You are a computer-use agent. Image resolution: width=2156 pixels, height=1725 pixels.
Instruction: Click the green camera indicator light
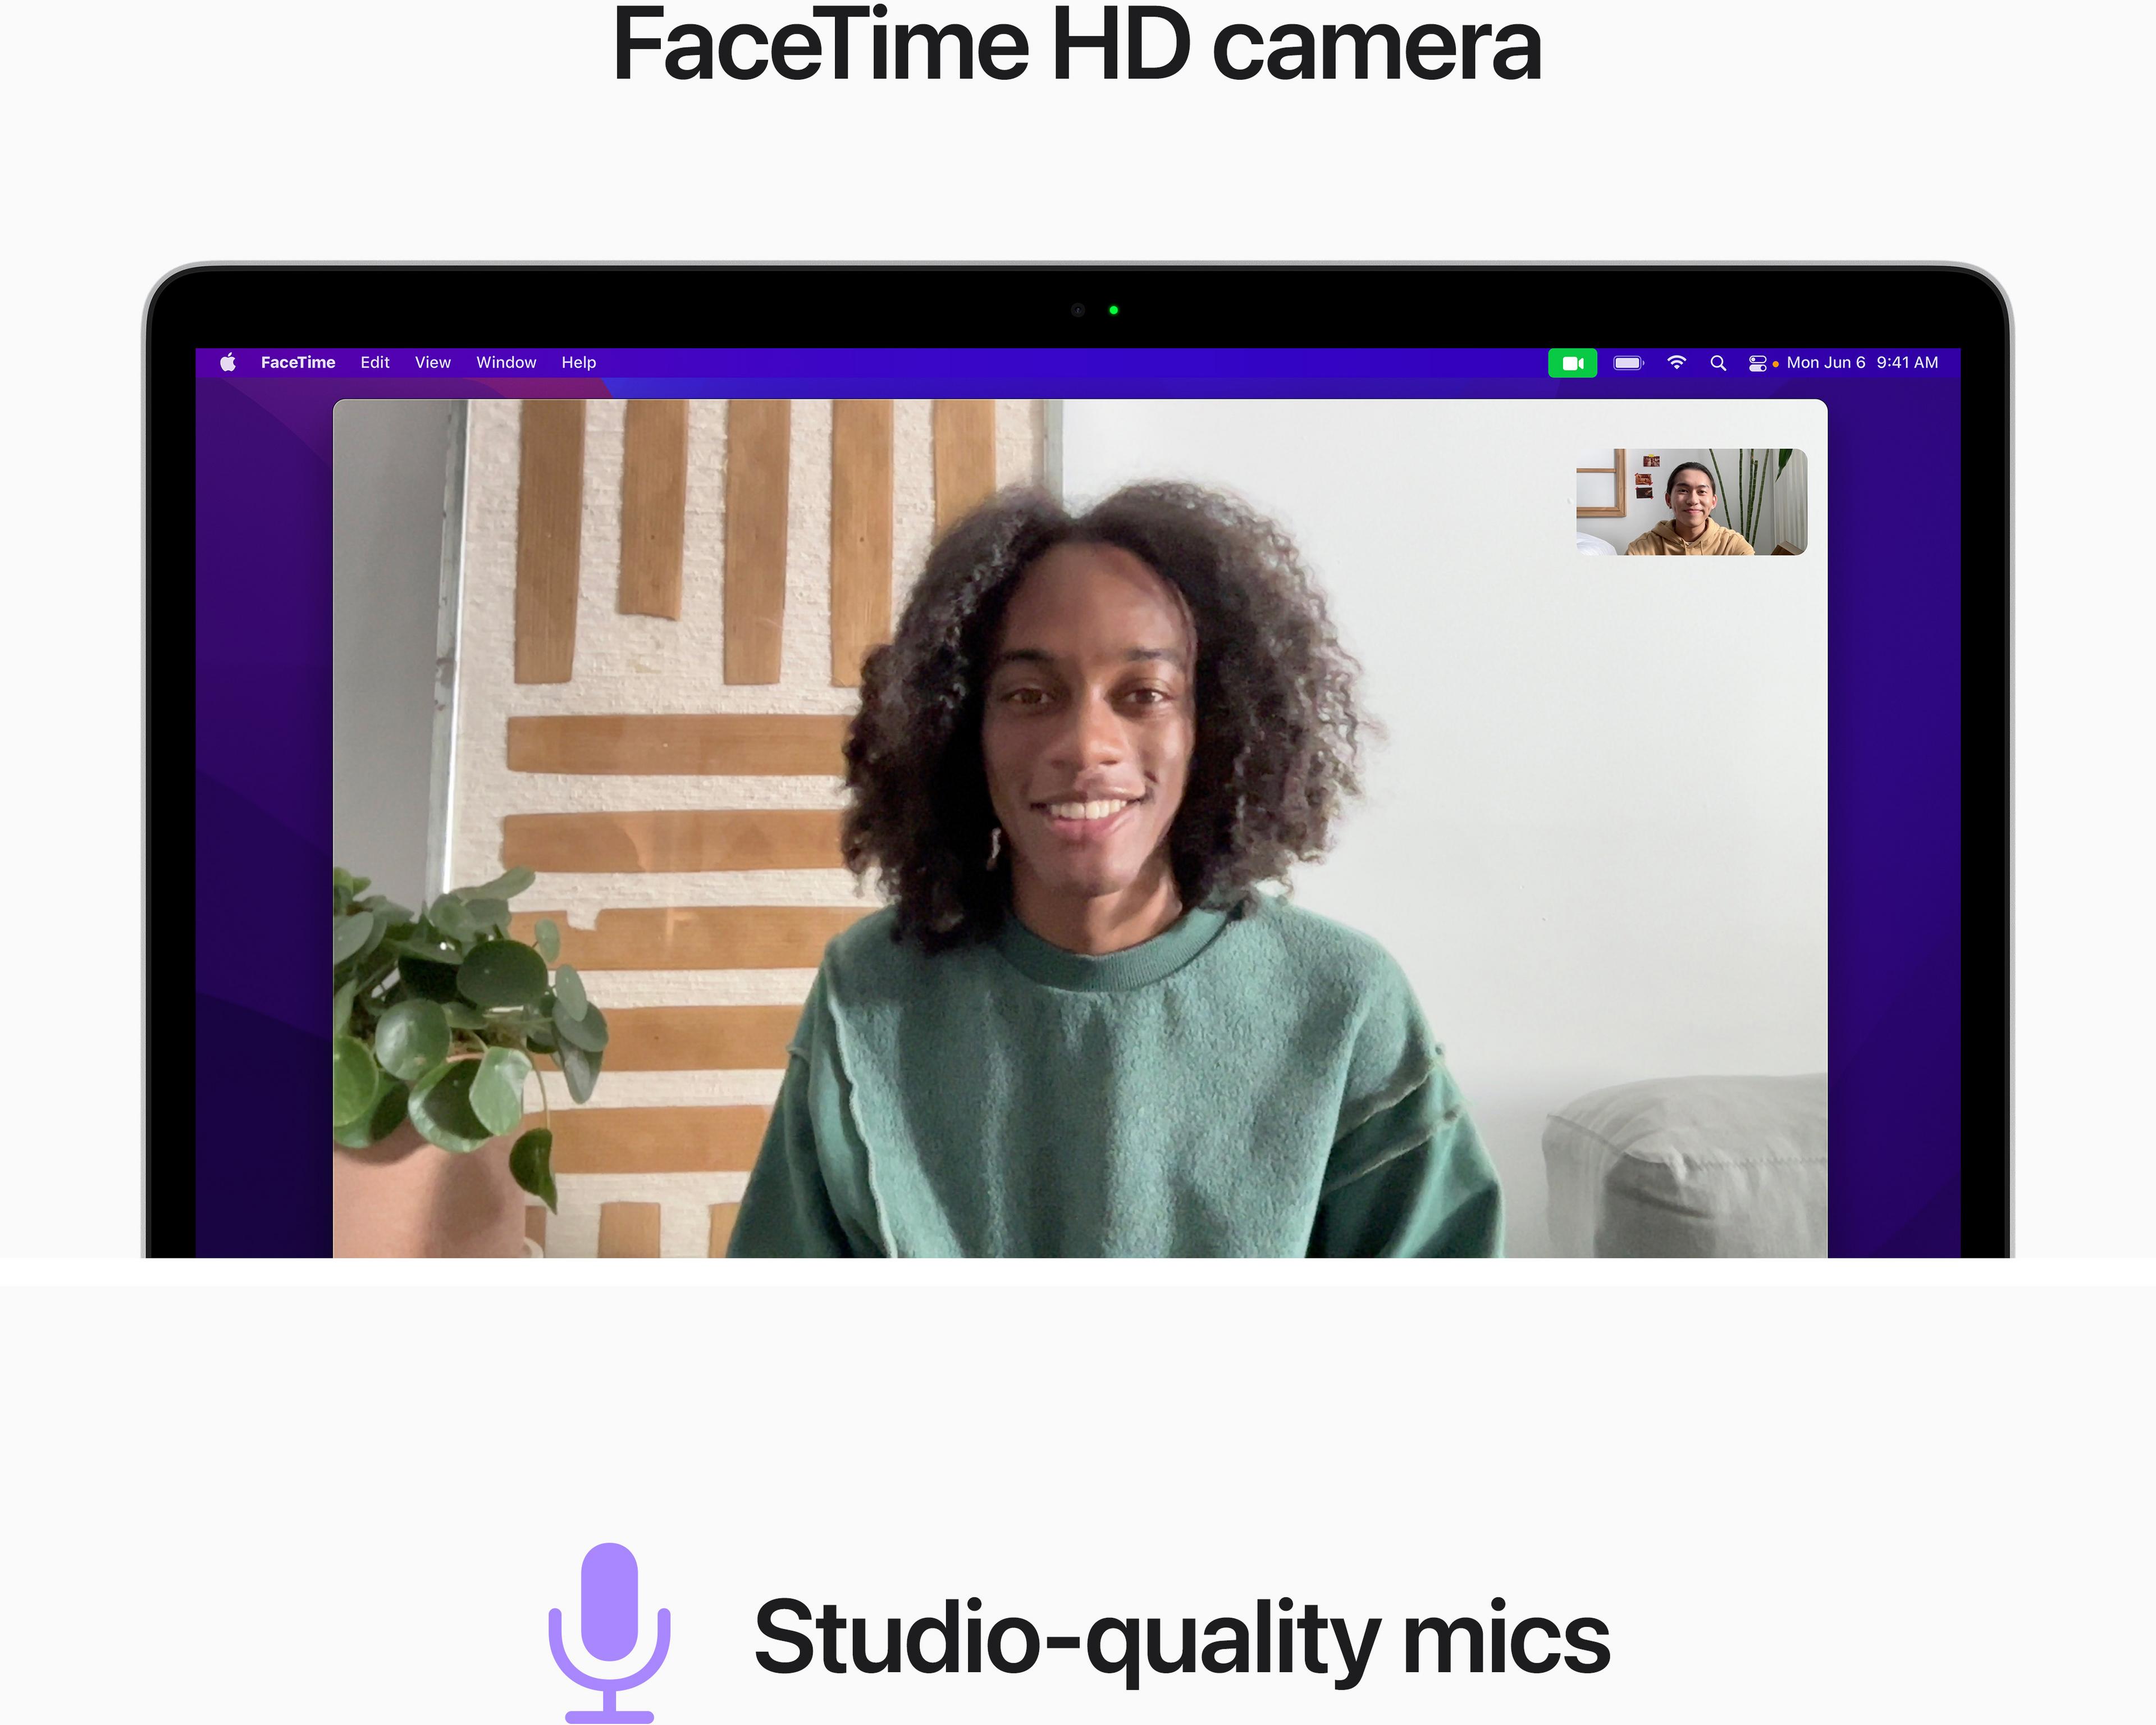1113,310
